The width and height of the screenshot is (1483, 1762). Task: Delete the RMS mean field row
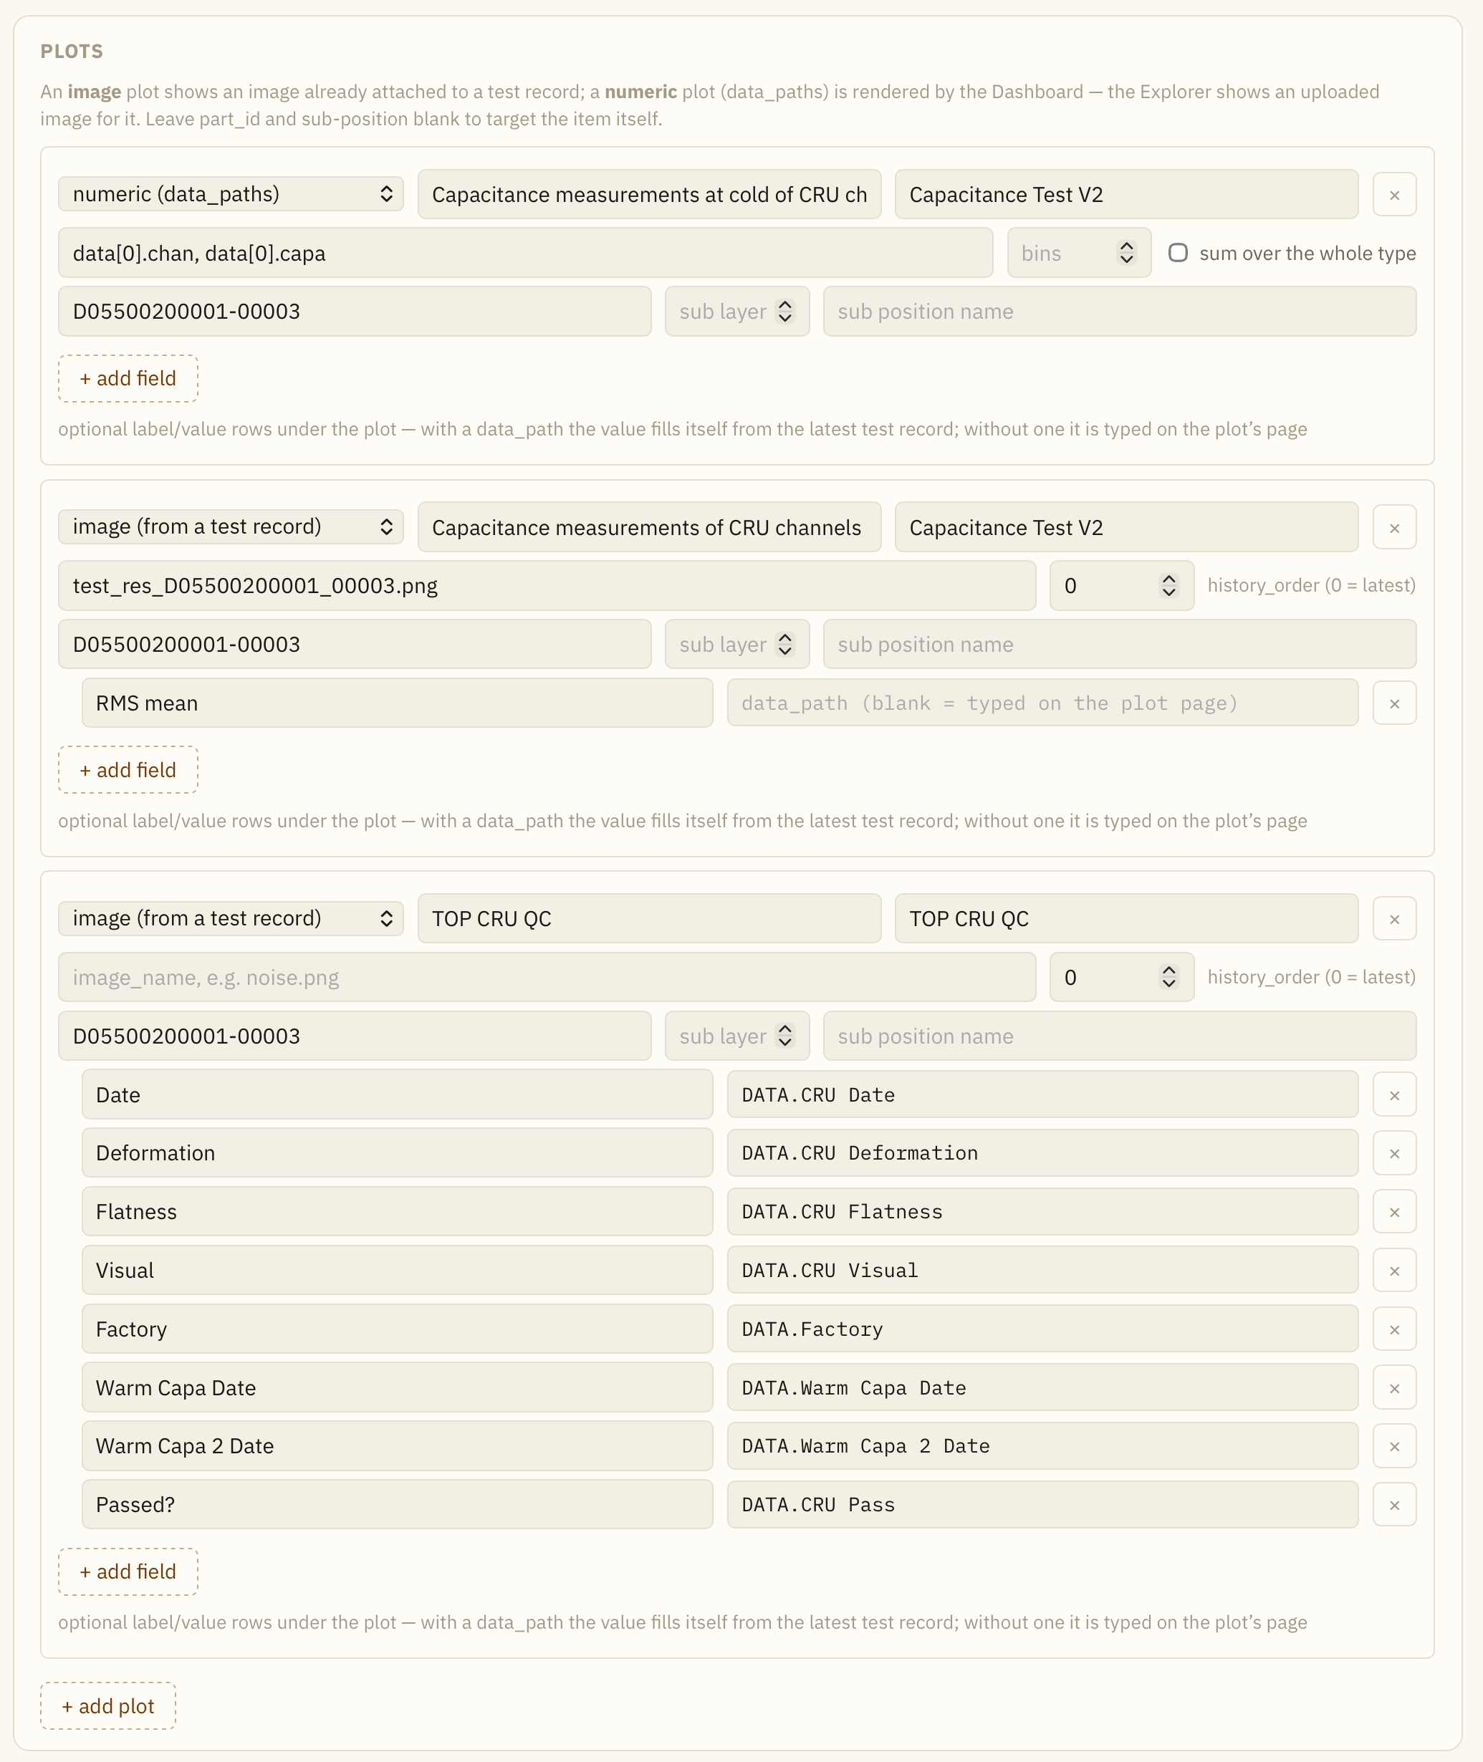(1394, 703)
